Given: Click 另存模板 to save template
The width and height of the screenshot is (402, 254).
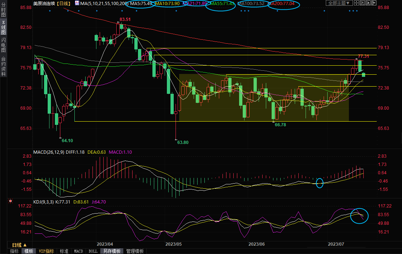Looking at the screenshot, I should tap(111, 251).
